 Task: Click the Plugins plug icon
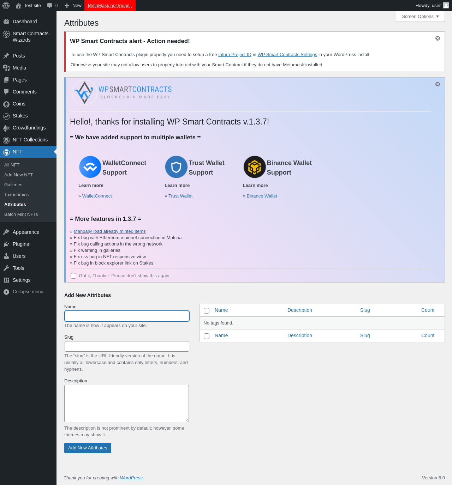tap(6, 244)
